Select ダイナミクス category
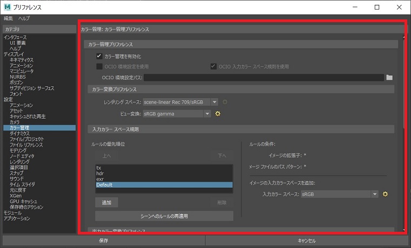 pyautogui.click(x=19, y=133)
